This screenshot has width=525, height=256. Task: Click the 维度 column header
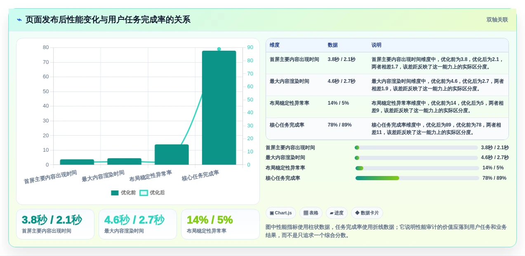(275, 45)
